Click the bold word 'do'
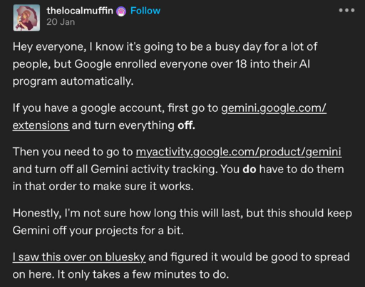This screenshot has height=287, width=365. click(x=250, y=169)
